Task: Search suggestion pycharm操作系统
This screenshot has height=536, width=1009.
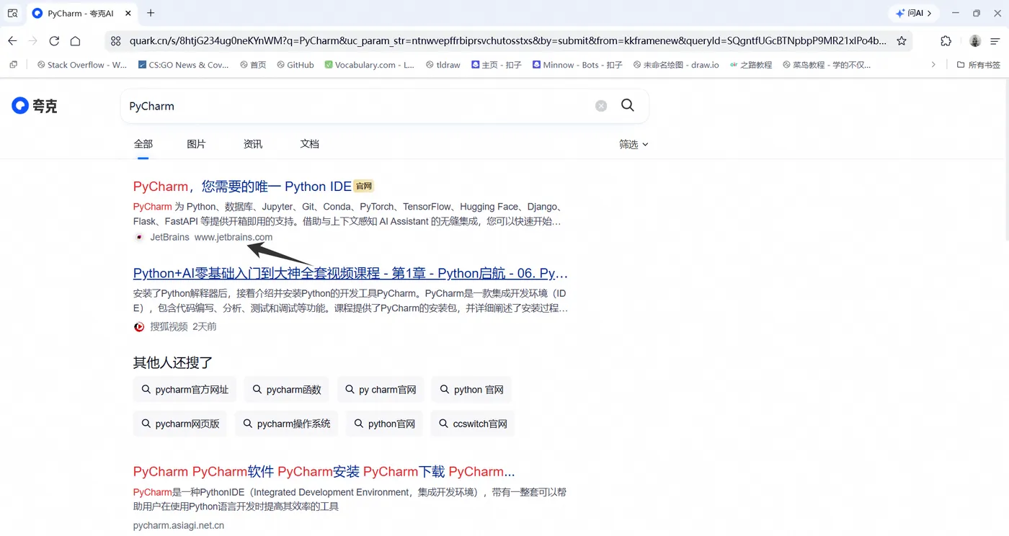Action: point(286,424)
